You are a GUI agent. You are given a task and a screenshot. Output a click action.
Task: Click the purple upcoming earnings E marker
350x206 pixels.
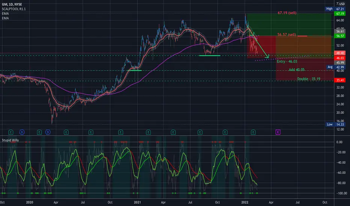tap(278, 132)
